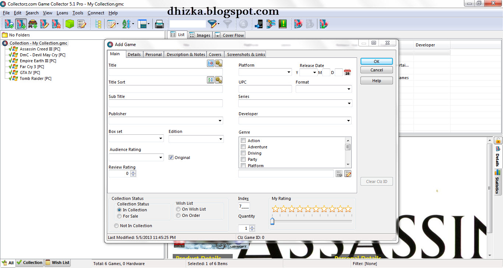Click the Cancel button
The image size is (503, 268).
(x=376, y=70)
